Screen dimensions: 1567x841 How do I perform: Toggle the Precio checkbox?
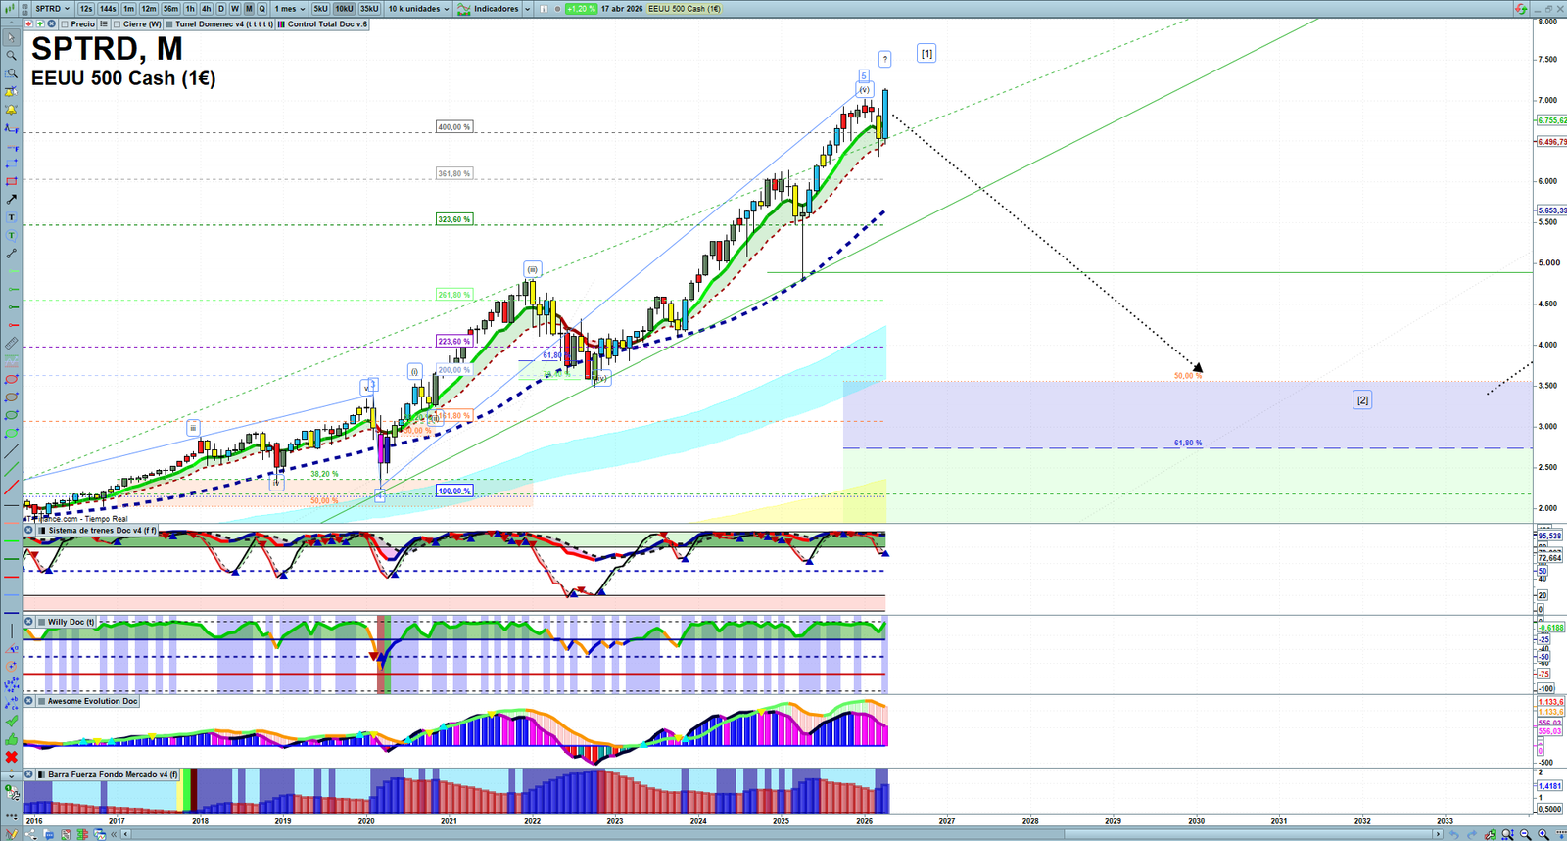(x=65, y=24)
